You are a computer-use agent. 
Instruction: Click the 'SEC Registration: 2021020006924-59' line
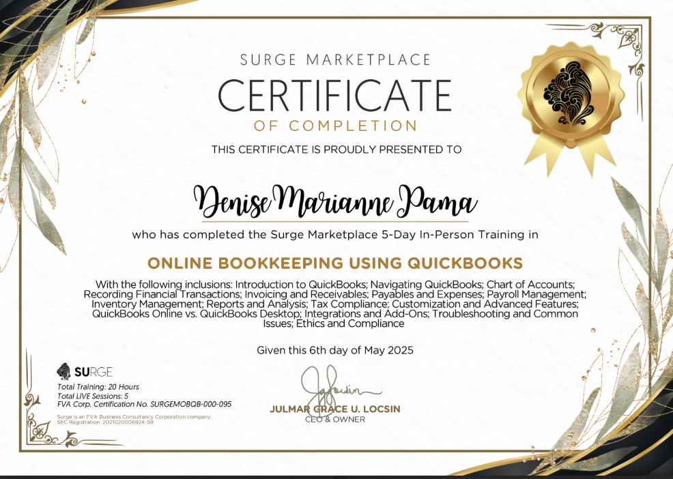(105, 422)
